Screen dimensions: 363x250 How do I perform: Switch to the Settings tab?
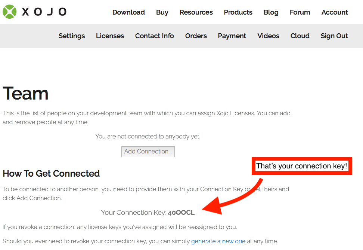[72, 36]
